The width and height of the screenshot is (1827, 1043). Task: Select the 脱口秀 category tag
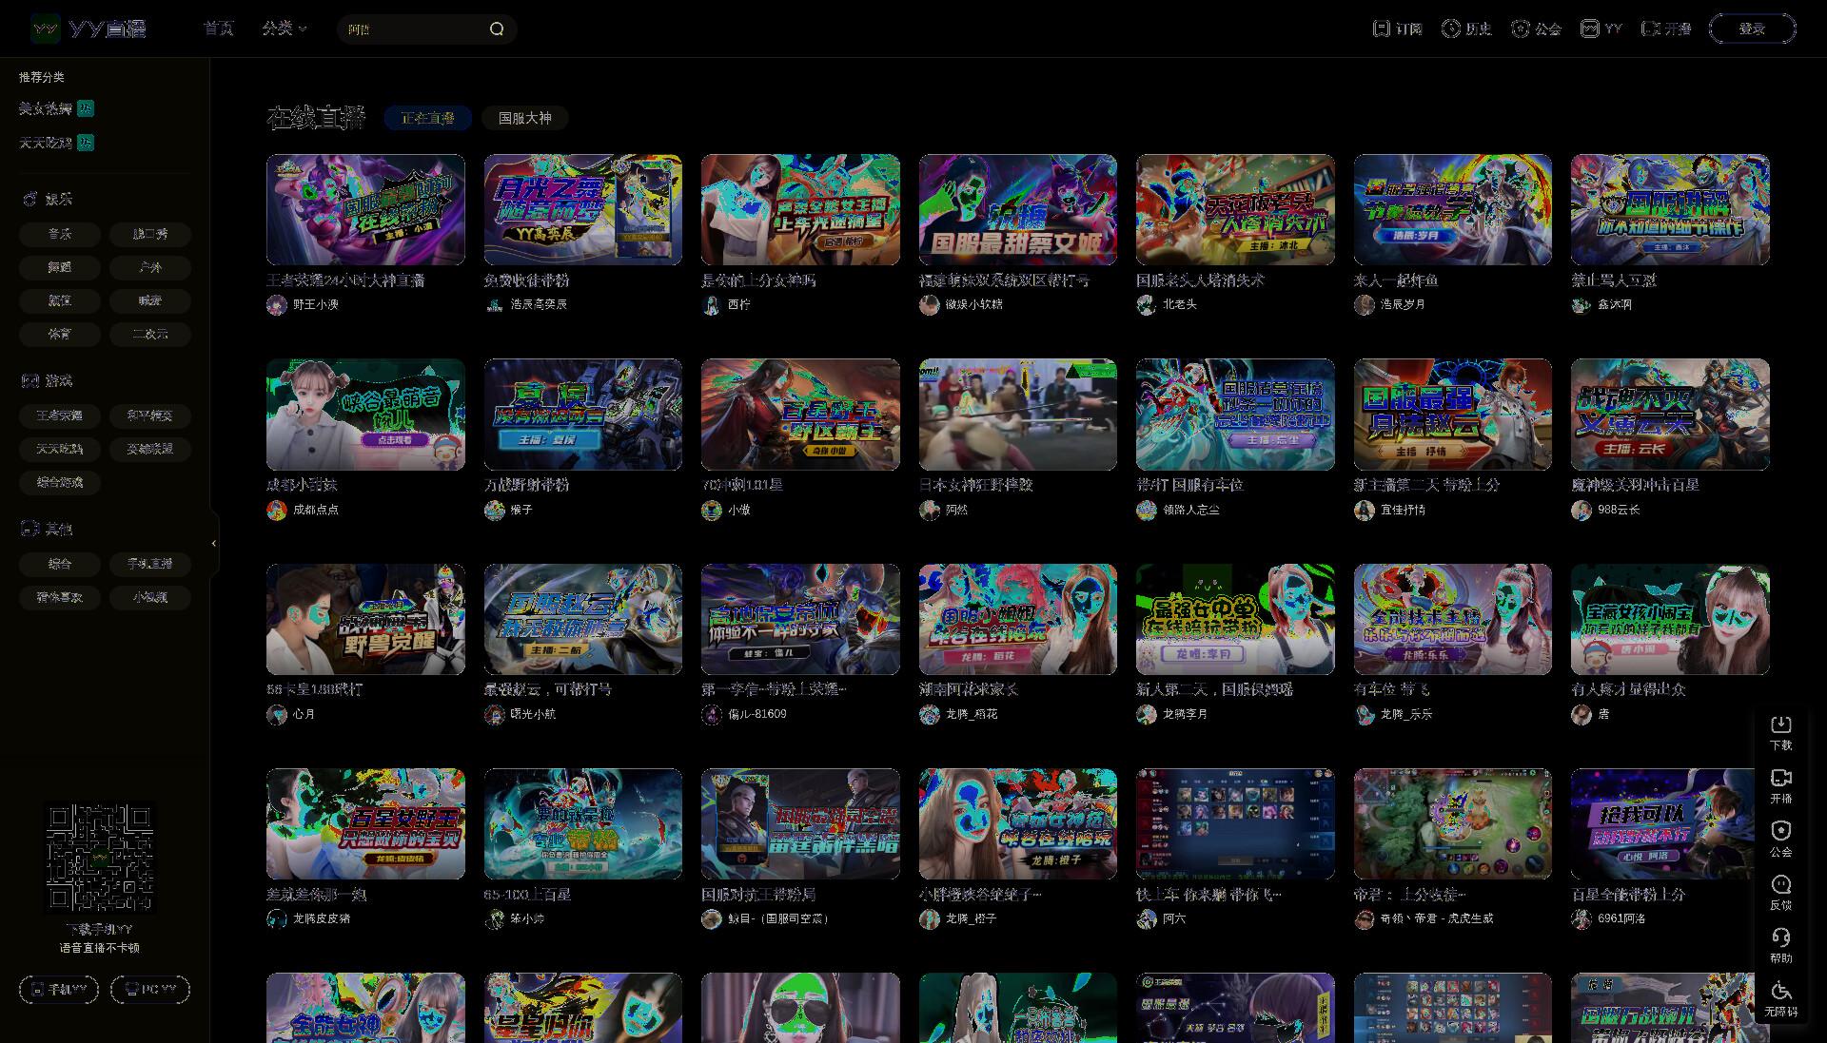pyautogui.click(x=150, y=234)
